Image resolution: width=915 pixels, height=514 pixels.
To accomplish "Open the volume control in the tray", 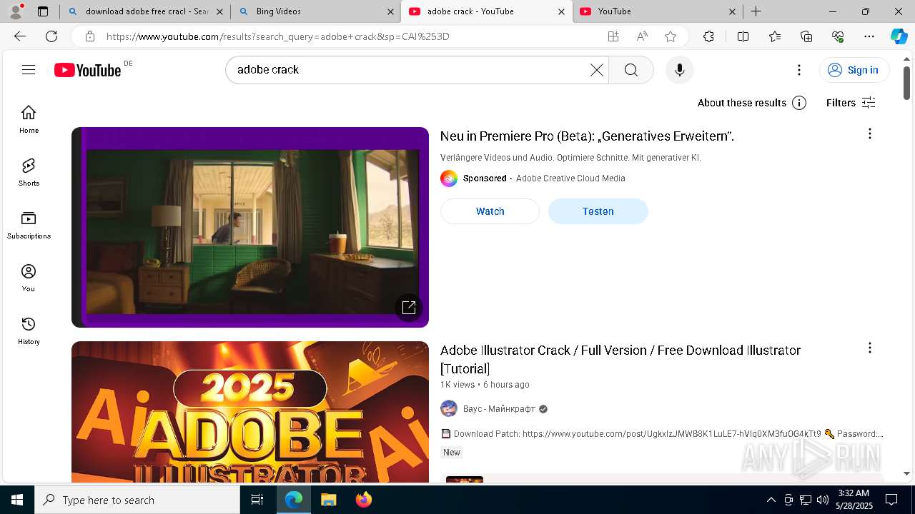I will tap(823, 500).
